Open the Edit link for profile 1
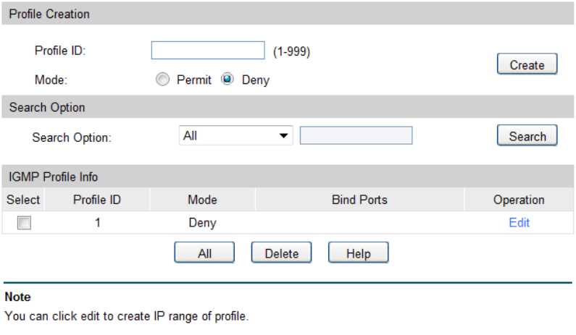Screen dimensions: 576x335 click(519, 223)
